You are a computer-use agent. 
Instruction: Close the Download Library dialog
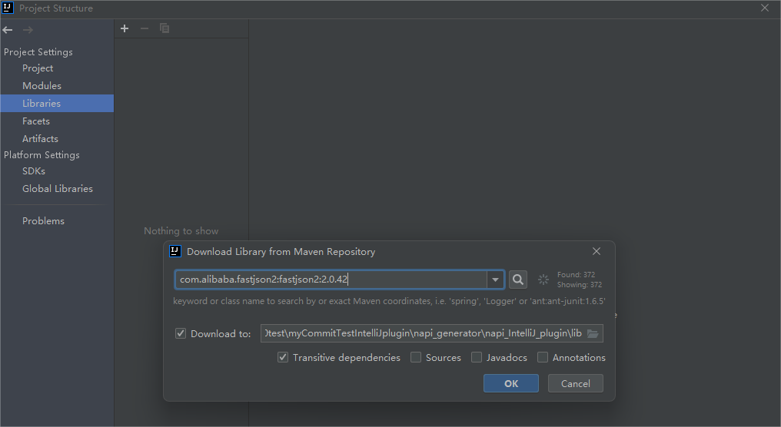pyautogui.click(x=597, y=251)
